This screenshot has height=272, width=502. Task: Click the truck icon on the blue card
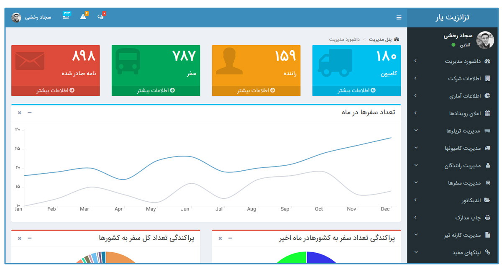(x=335, y=63)
